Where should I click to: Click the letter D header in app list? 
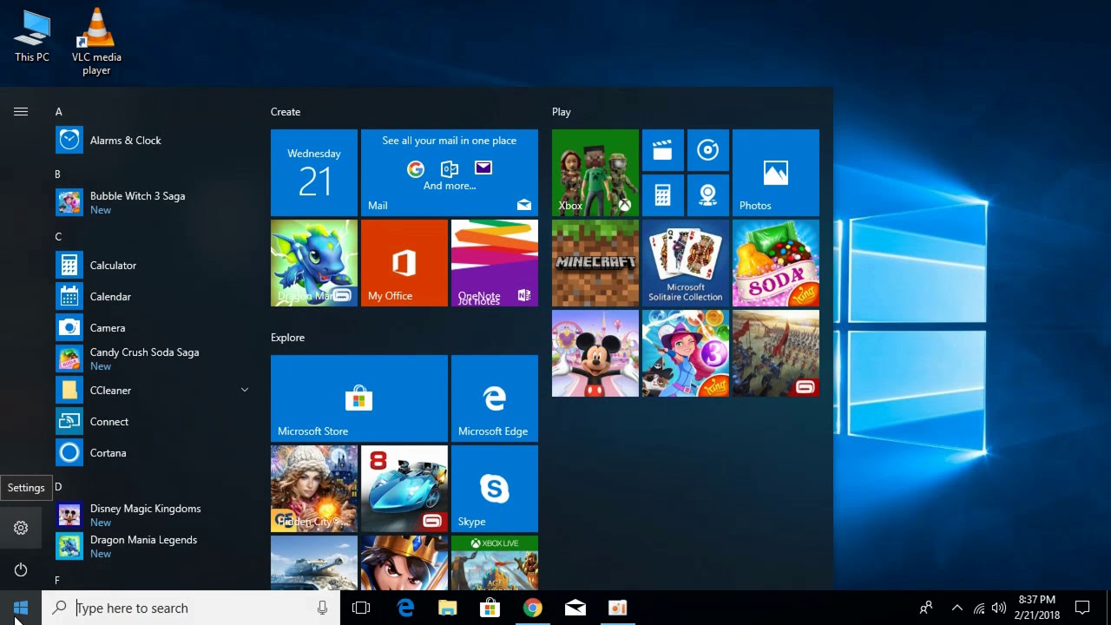(58, 487)
